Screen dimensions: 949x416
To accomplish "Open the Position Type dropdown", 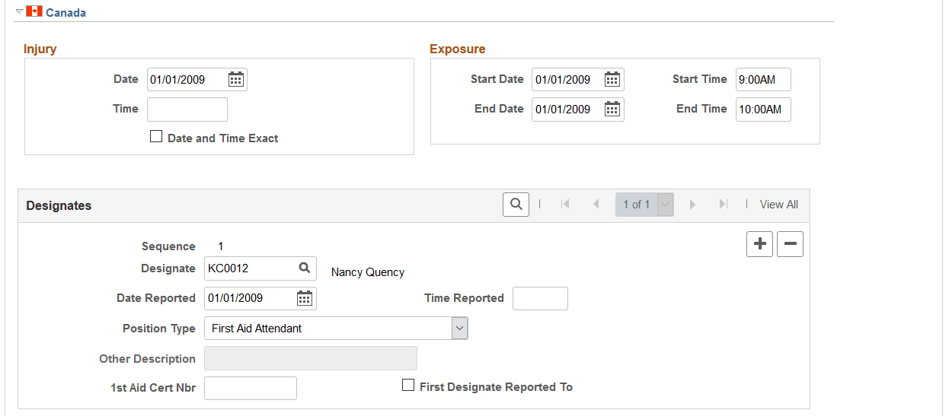I will 459,329.
